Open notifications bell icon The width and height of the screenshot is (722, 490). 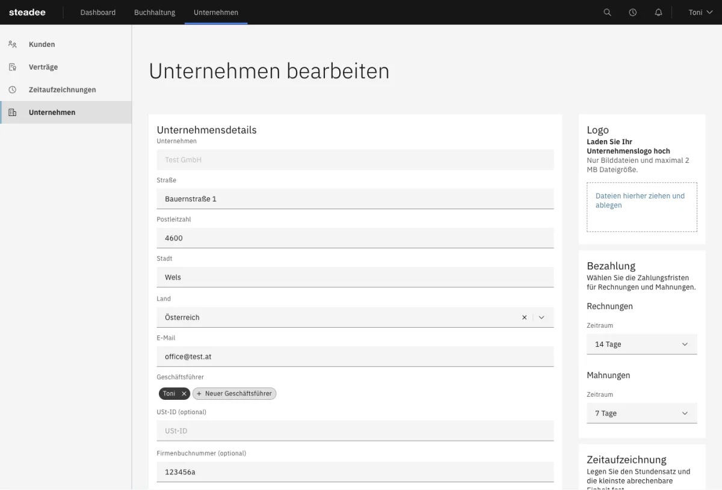tap(658, 12)
